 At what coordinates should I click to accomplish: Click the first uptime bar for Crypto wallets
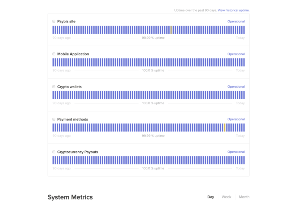[x=53, y=95]
